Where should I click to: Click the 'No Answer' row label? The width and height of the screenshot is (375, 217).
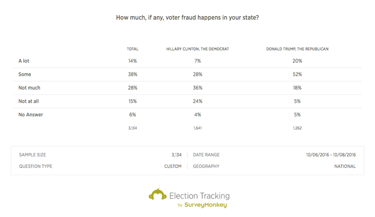pos(31,114)
